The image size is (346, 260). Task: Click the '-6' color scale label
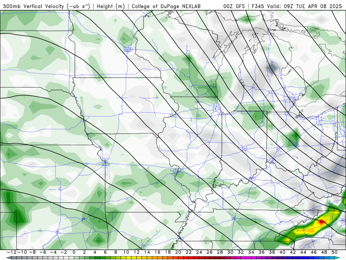click(42, 252)
